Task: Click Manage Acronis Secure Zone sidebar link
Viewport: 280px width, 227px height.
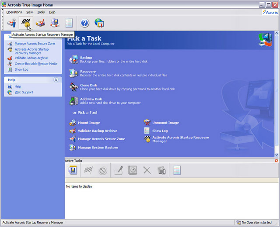Action: pyautogui.click(x=35, y=44)
